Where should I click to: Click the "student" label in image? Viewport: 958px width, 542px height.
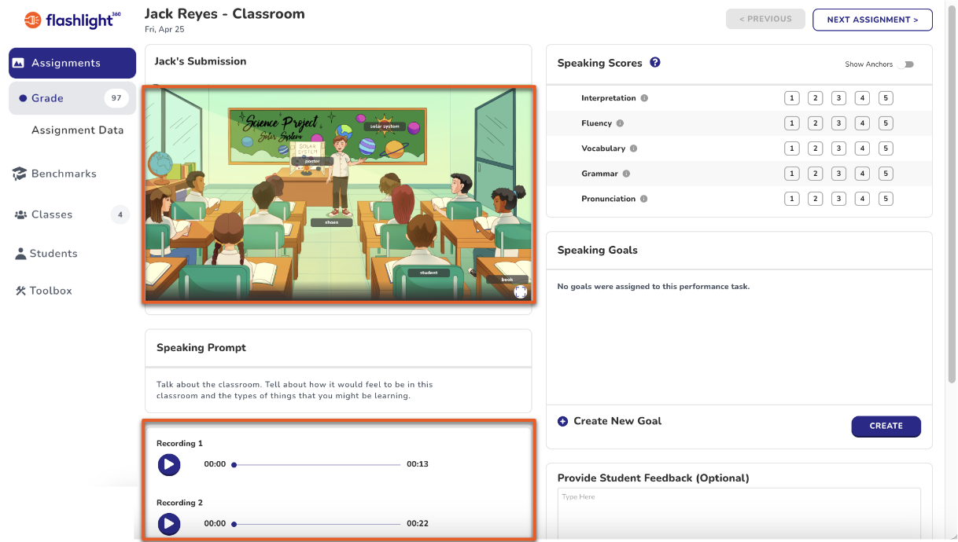(429, 273)
